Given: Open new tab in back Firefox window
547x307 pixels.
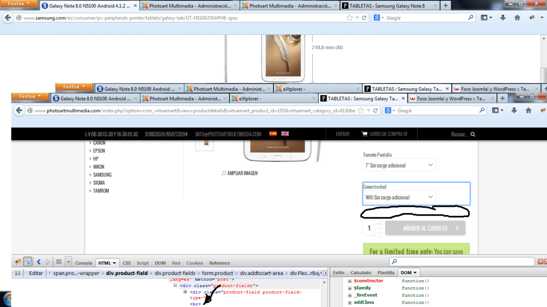Looking at the screenshot, I should [446, 5].
